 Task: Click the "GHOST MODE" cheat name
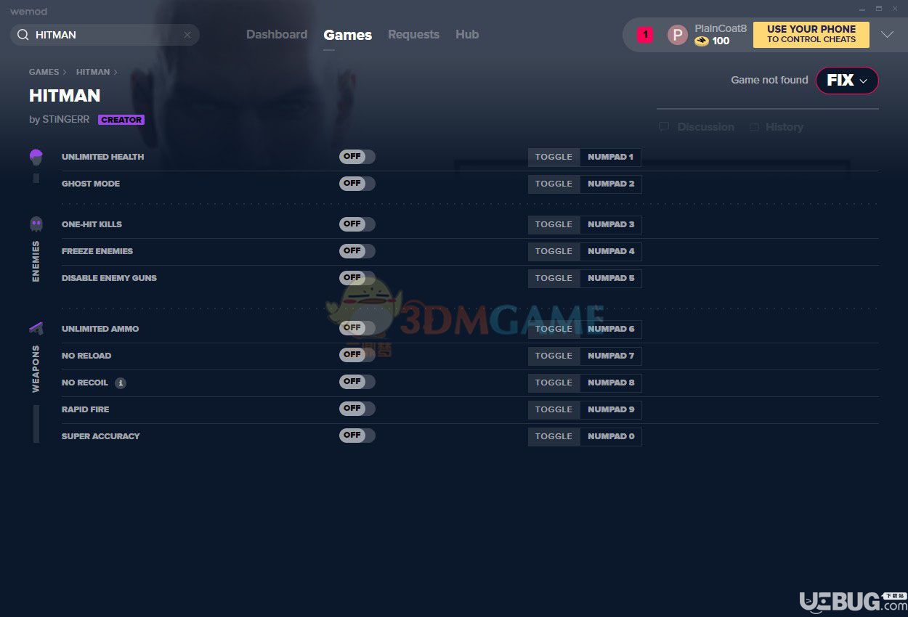point(91,184)
